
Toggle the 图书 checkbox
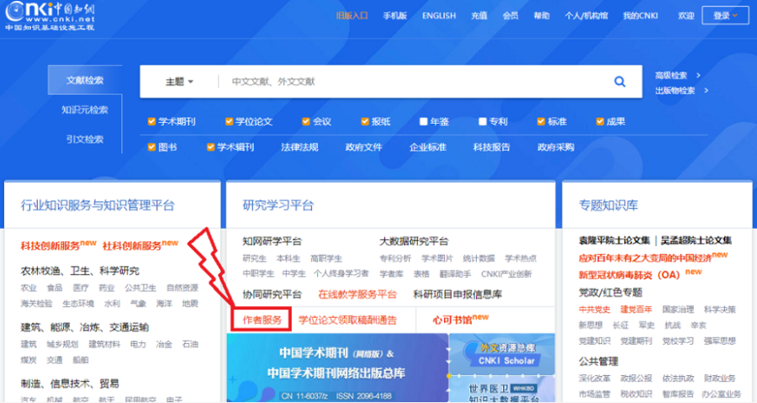pos(151,146)
